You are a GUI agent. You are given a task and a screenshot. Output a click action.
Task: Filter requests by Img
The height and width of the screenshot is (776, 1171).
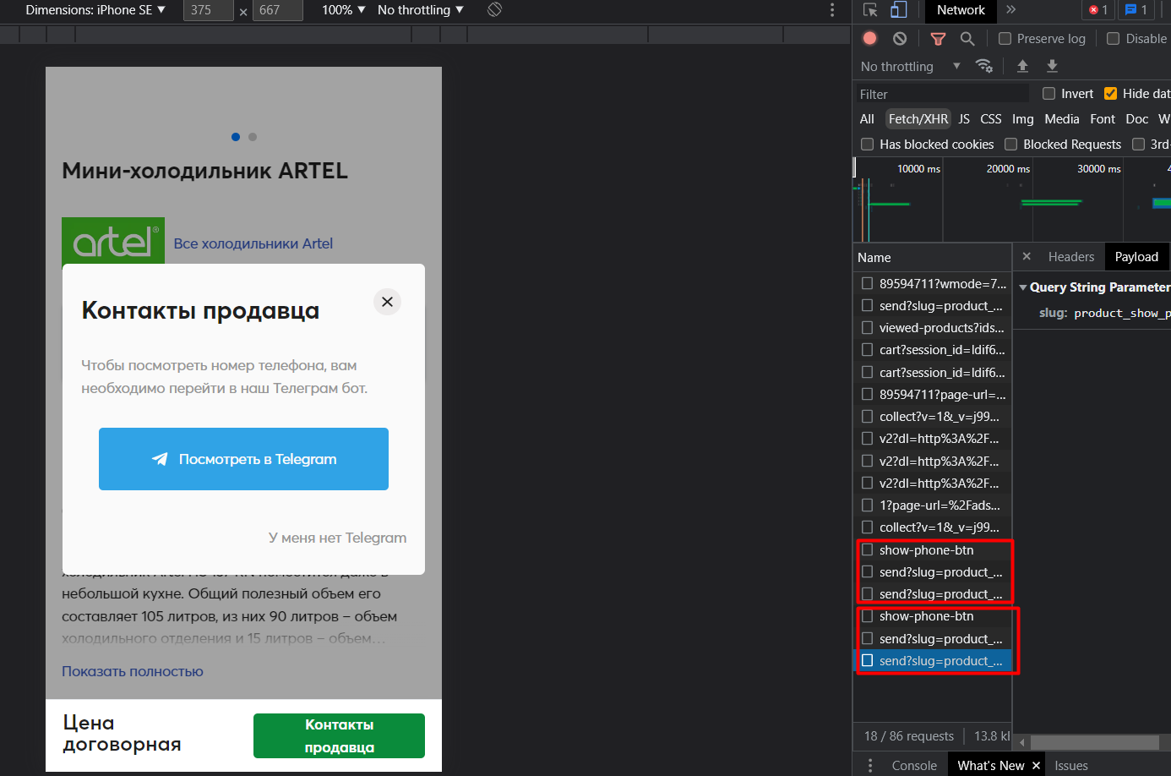tap(1023, 119)
